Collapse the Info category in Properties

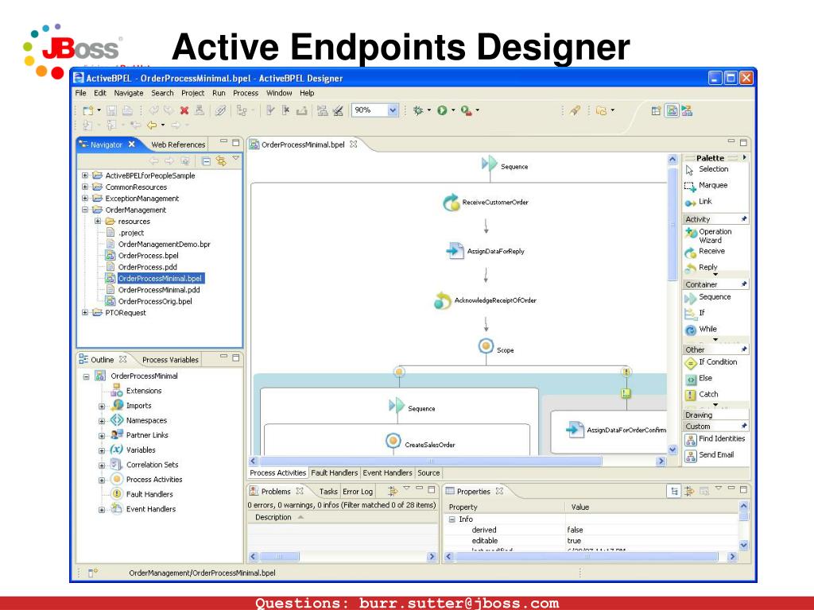tap(452, 519)
